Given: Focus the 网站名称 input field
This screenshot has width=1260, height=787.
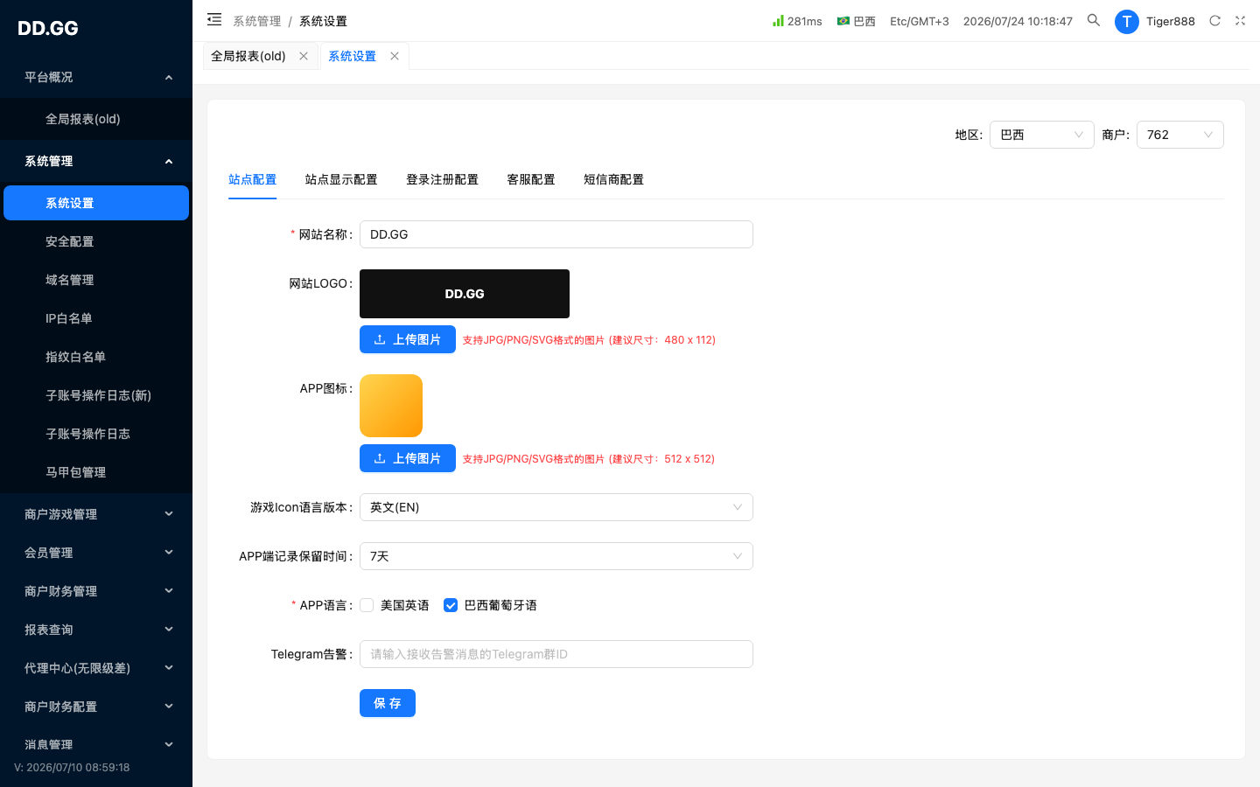Looking at the screenshot, I should tap(556, 234).
